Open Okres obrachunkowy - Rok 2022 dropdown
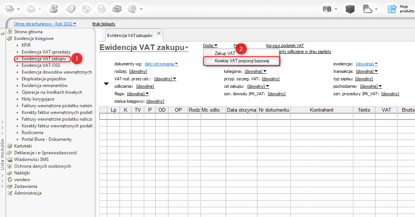This screenshot has height=217, width=415. coord(45,24)
